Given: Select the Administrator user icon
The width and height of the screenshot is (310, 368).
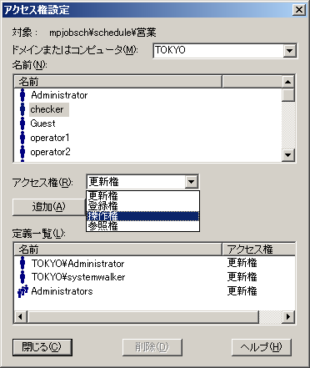Looking at the screenshot, I should pos(22,95).
